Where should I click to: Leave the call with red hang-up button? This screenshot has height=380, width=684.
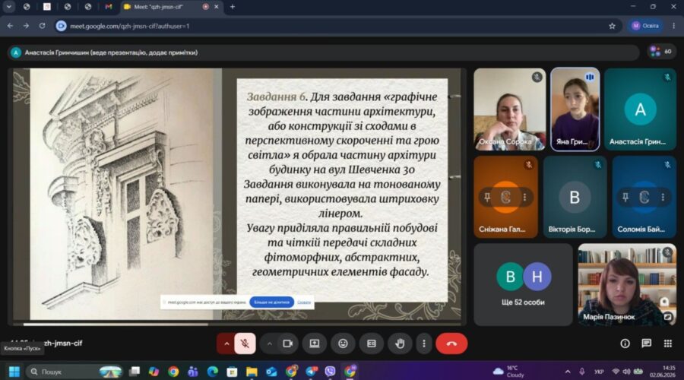(x=451, y=344)
